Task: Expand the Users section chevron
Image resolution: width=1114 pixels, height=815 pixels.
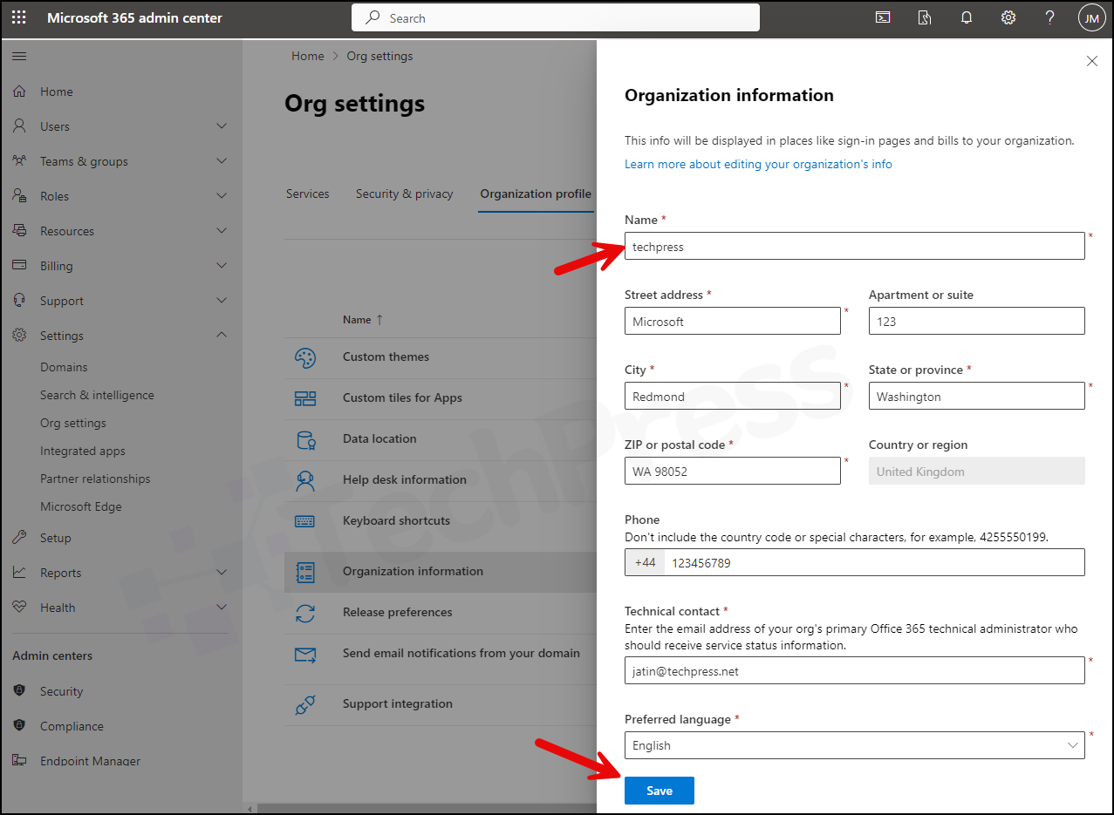Action: 222,126
